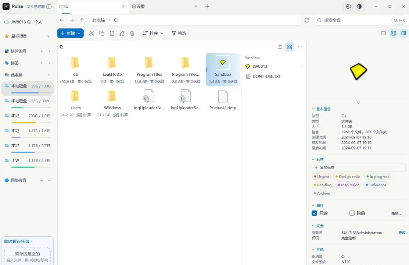Apply the Inspiration purple tag

coord(348,185)
